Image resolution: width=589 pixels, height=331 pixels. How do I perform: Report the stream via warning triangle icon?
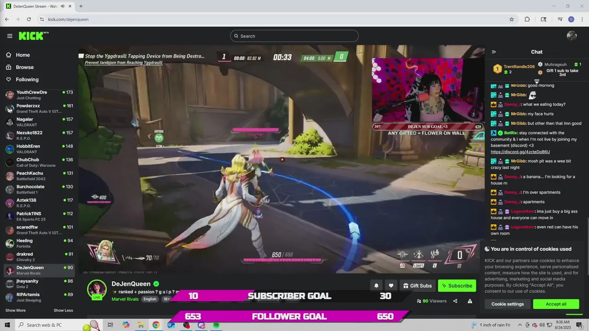coord(470,301)
